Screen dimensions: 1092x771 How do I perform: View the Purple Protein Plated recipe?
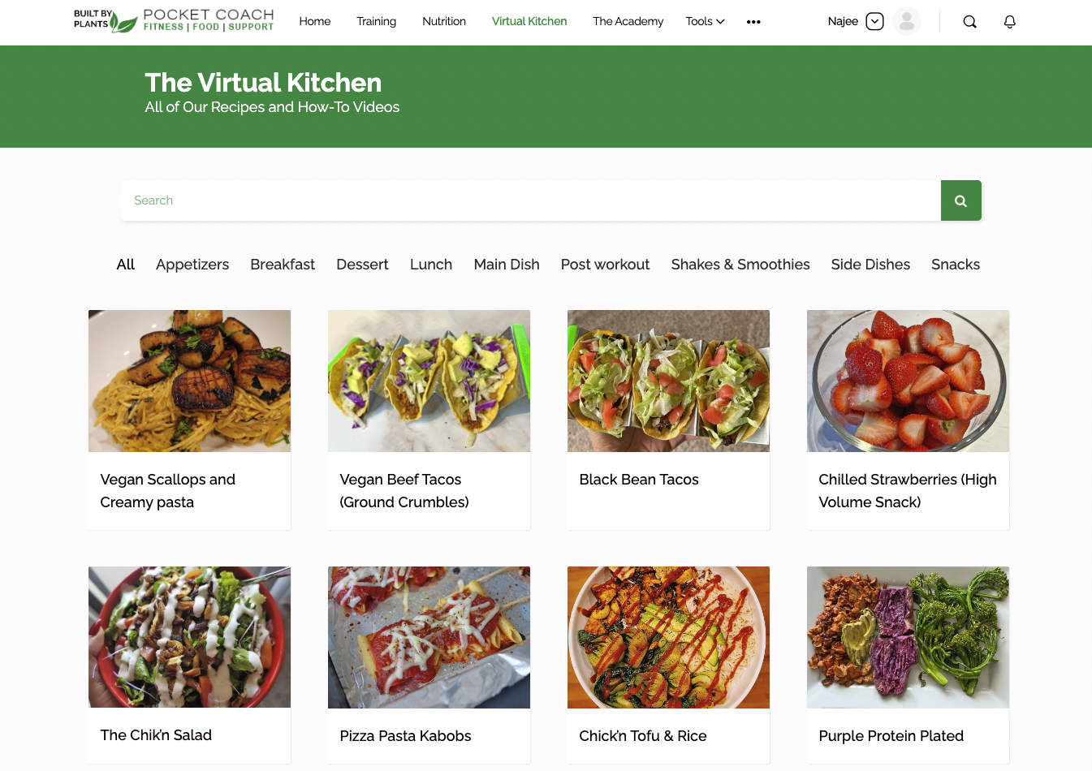click(891, 736)
